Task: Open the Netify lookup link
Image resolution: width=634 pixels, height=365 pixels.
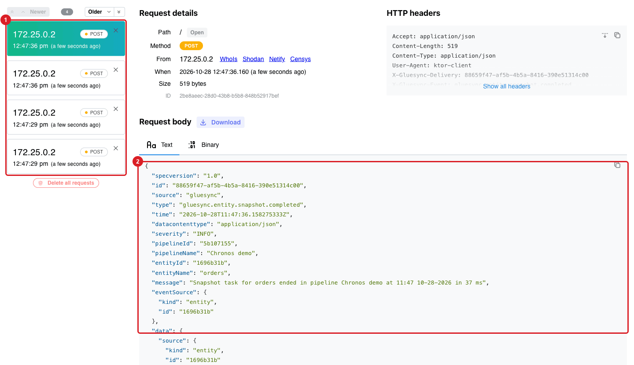Action: tap(277, 59)
